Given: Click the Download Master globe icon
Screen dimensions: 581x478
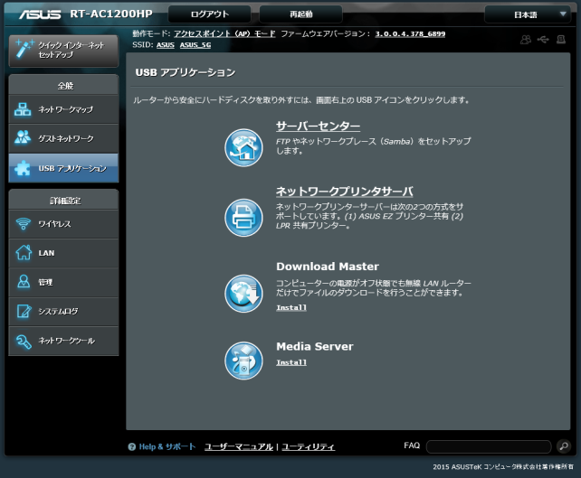Looking at the screenshot, I should [243, 294].
